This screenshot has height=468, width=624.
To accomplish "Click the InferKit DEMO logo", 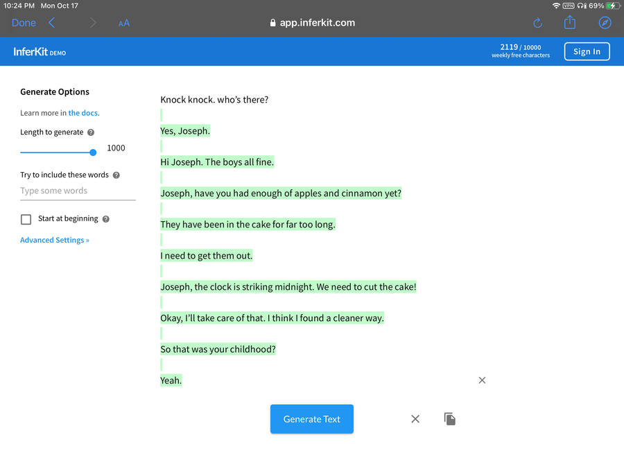I will click(x=40, y=52).
